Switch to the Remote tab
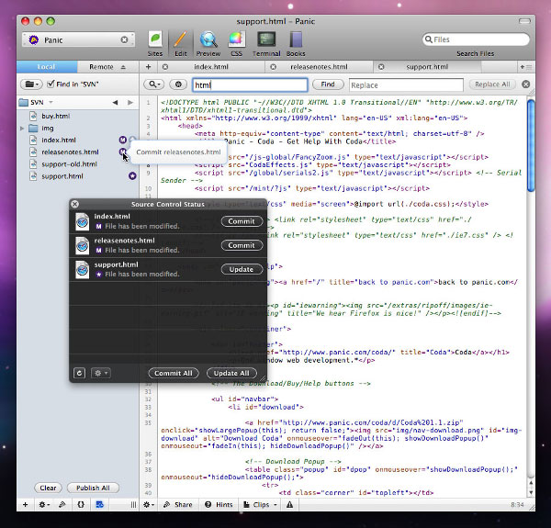 coord(101,67)
